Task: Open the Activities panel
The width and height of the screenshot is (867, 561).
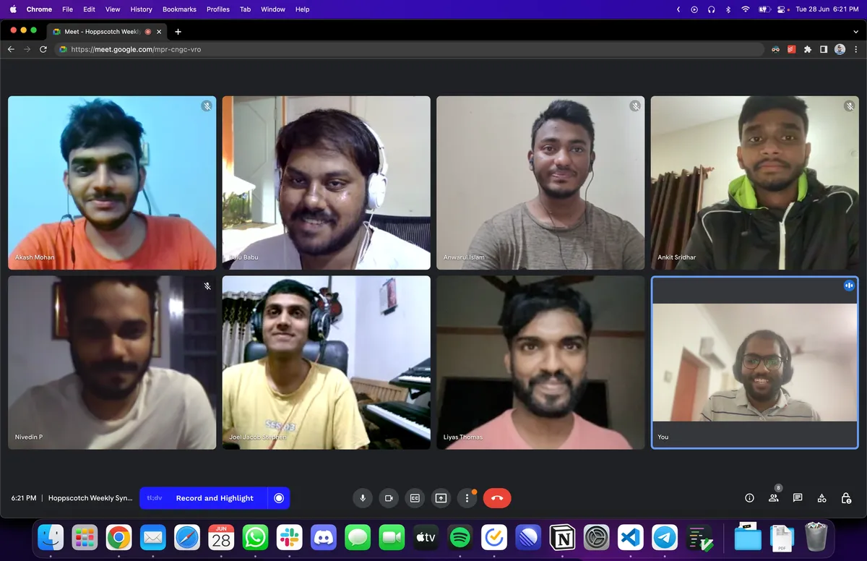Action: 822,498
